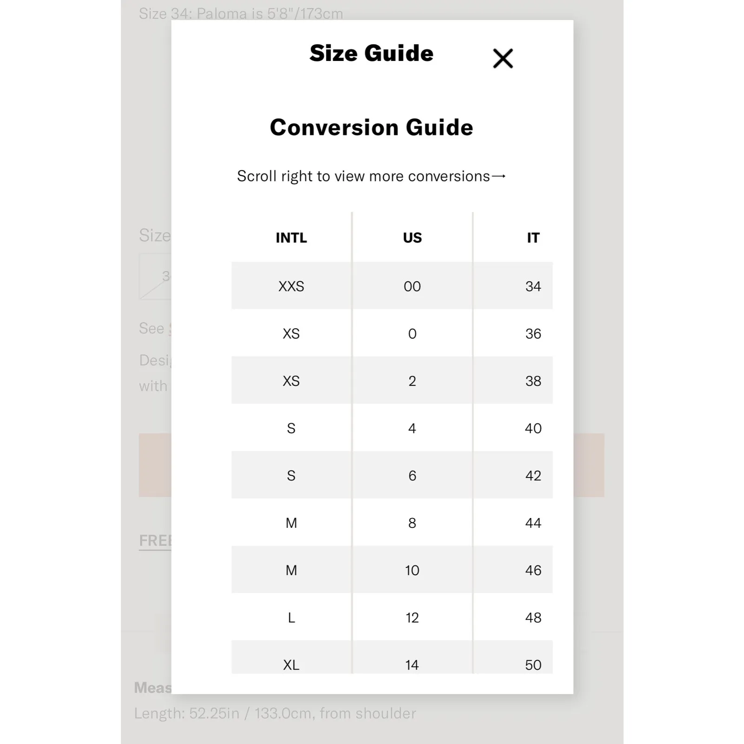Select the XL size cell
The width and height of the screenshot is (744, 744).
(291, 664)
